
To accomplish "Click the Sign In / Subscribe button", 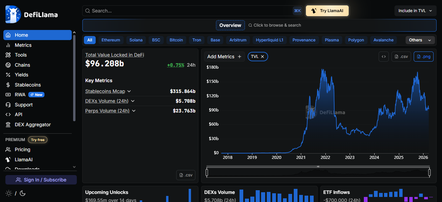I will (x=41, y=180).
